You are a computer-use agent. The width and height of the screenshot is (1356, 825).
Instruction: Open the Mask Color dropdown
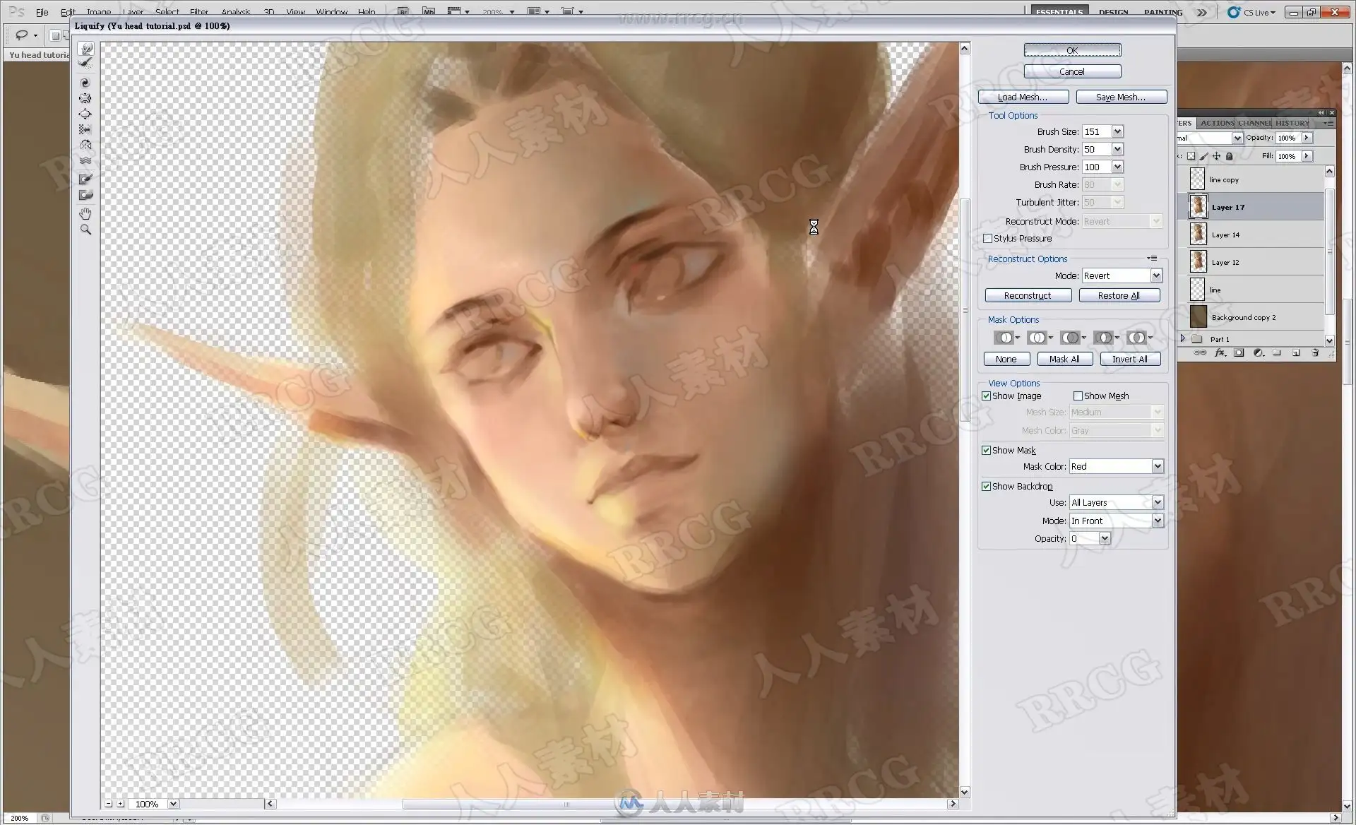coord(1157,467)
